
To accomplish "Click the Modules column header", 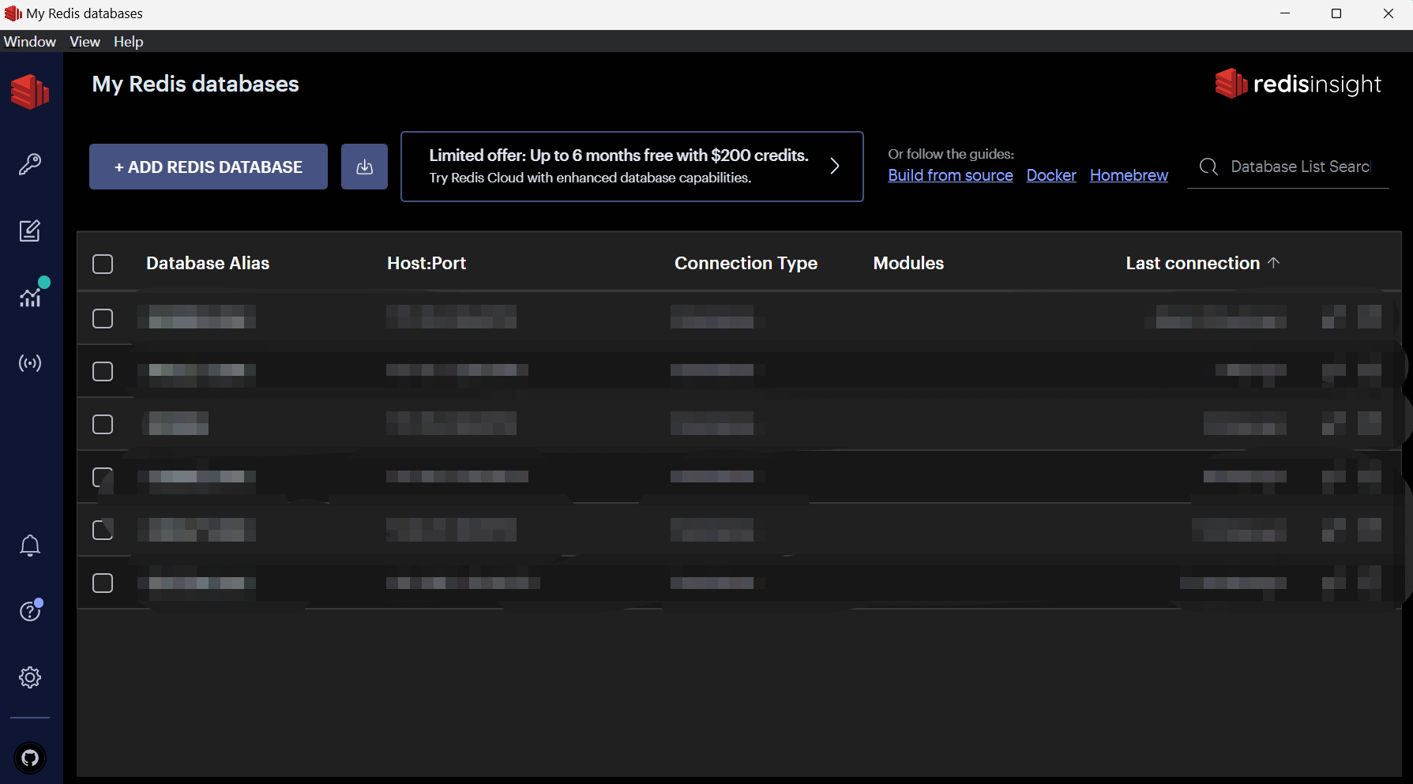I will pos(908,263).
